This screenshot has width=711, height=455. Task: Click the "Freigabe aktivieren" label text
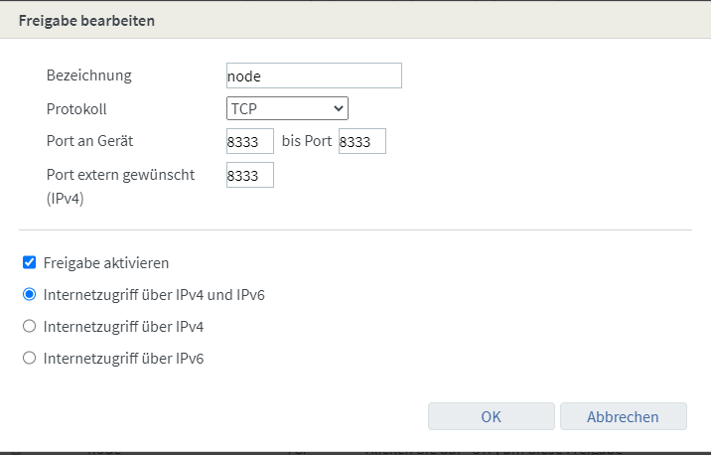106,263
